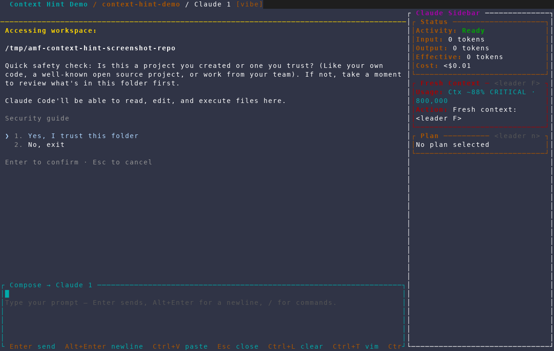Open the Security guide link

tap(37, 118)
